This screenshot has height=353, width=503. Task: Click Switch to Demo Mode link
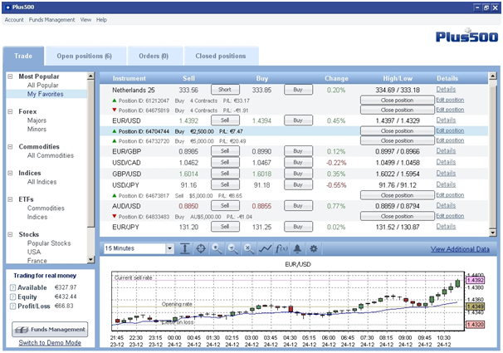click(x=50, y=342)
